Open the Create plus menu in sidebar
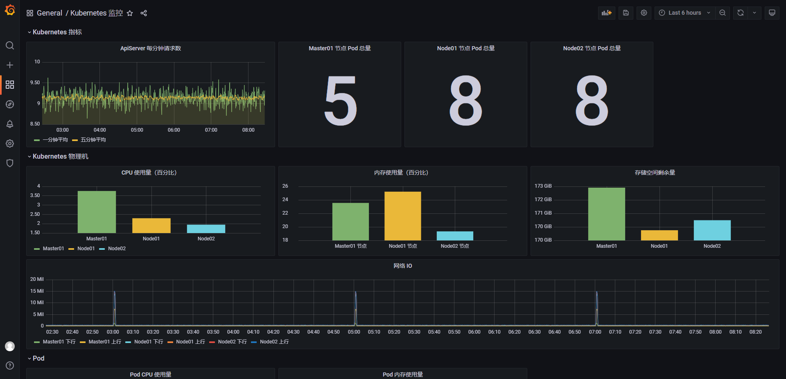This screenshot has height=379, width=786. [10, 65]
